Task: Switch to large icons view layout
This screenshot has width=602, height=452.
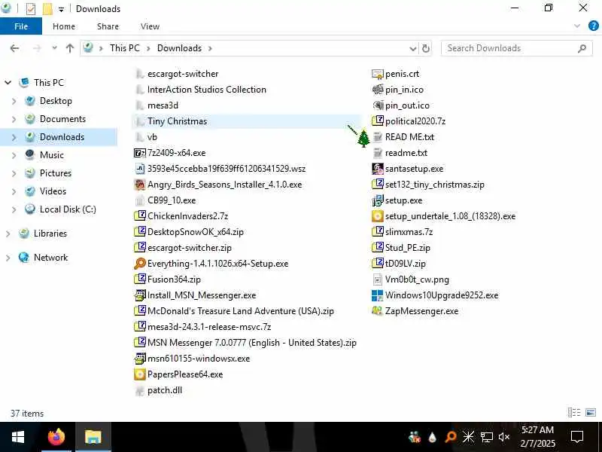Action: click(591, 413)
